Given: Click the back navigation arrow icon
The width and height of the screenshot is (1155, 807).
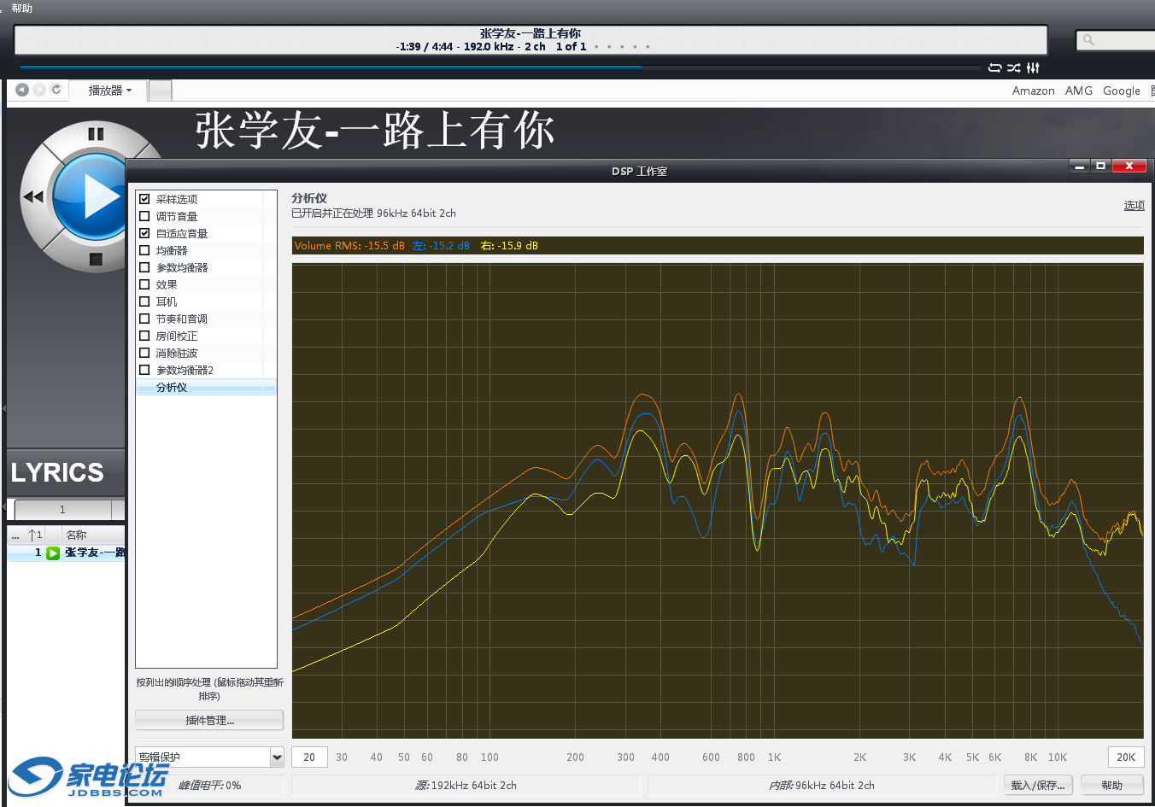Looking at the screenshot, I should (22, 90).
